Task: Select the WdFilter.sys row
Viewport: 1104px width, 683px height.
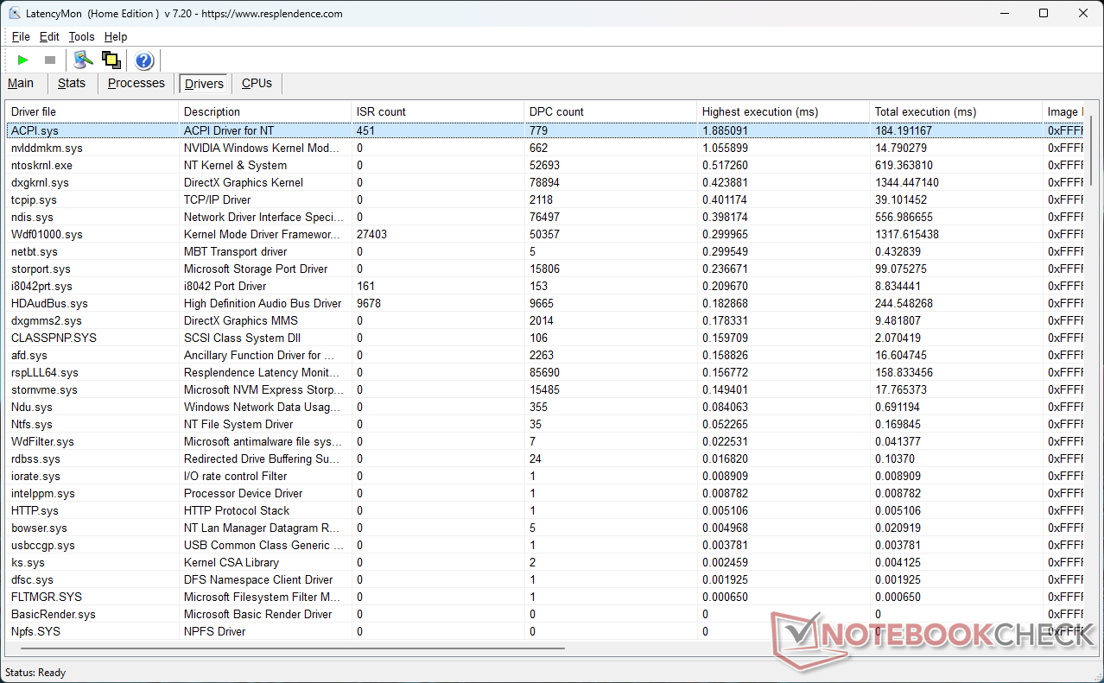Action: coord(545,441)
